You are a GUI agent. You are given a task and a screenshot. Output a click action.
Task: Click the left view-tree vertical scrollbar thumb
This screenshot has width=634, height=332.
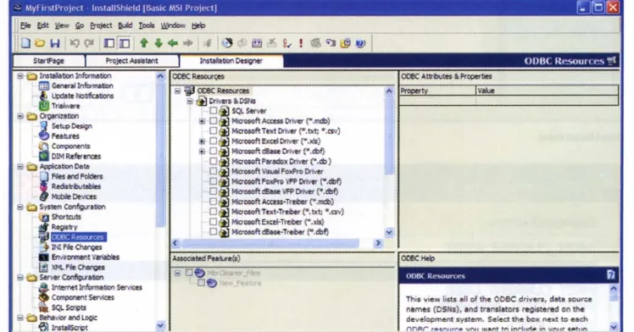[160, 154]
